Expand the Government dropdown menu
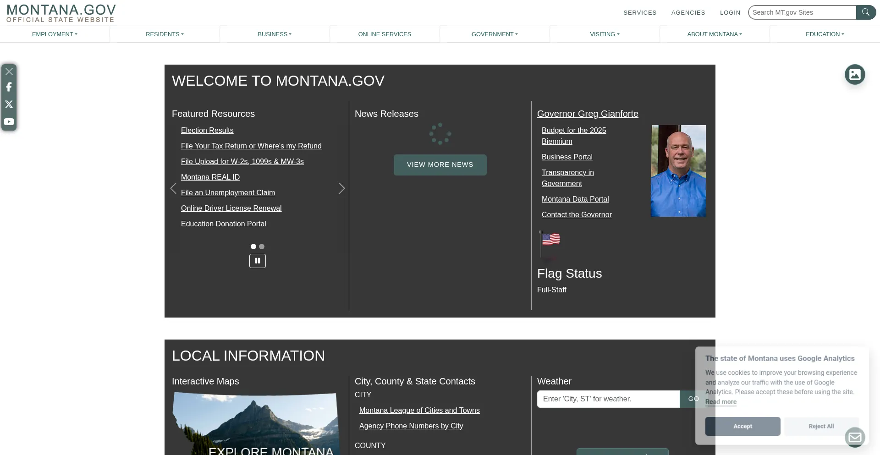Viewport: 880px width, 455px height. (495, 34)
